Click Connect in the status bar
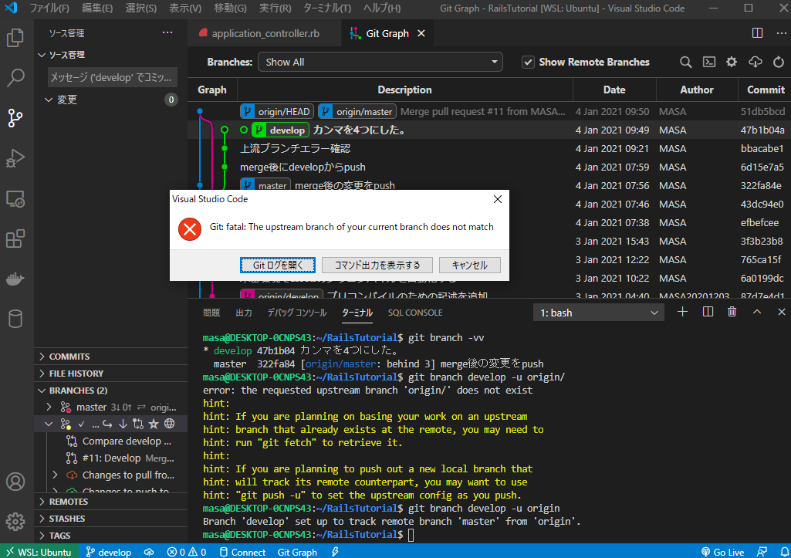The height and width of the screenshot is (558, 791). tap(242, 552)
